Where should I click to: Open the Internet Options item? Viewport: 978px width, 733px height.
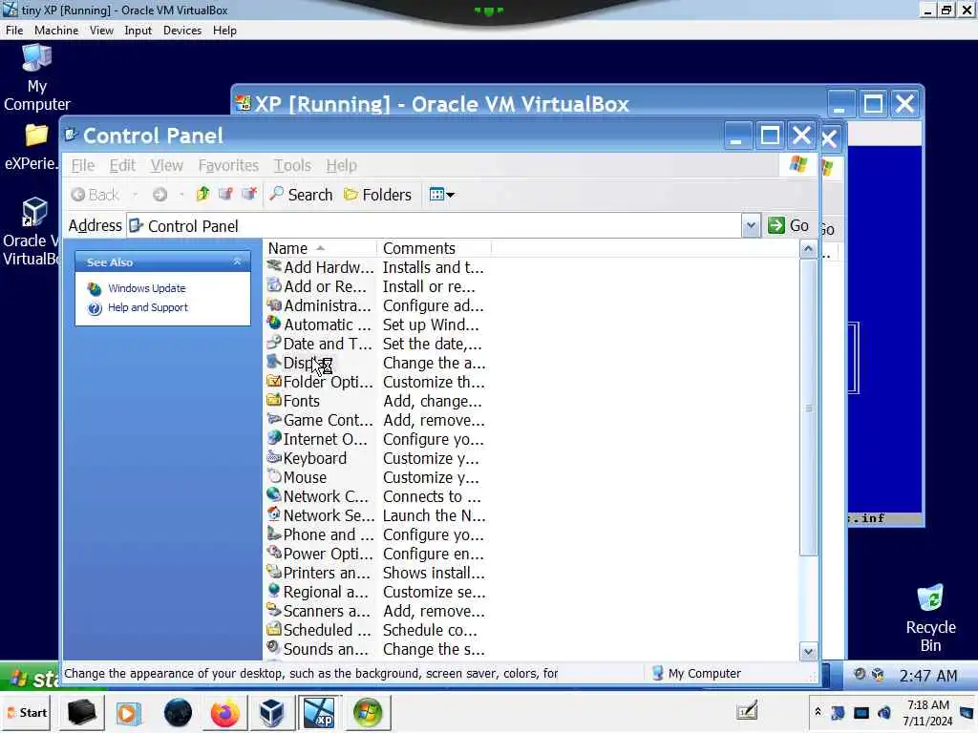[x=317, y=439]
